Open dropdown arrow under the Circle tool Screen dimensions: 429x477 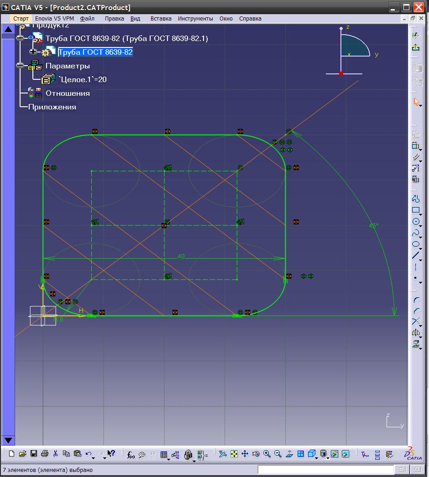[420, 226]
